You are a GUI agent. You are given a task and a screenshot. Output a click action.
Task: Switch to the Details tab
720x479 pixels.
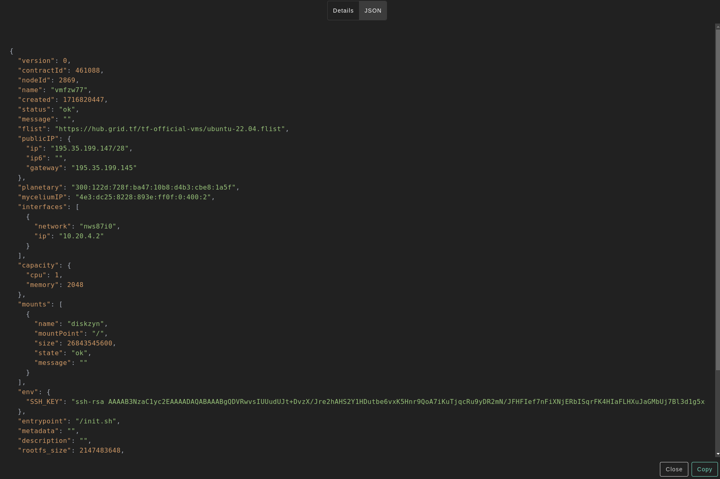(343, 11)
